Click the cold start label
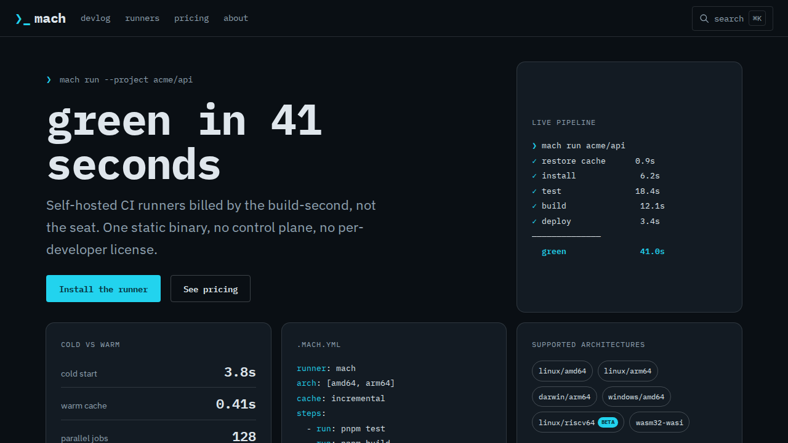The image size is (788, 443). 79,373
